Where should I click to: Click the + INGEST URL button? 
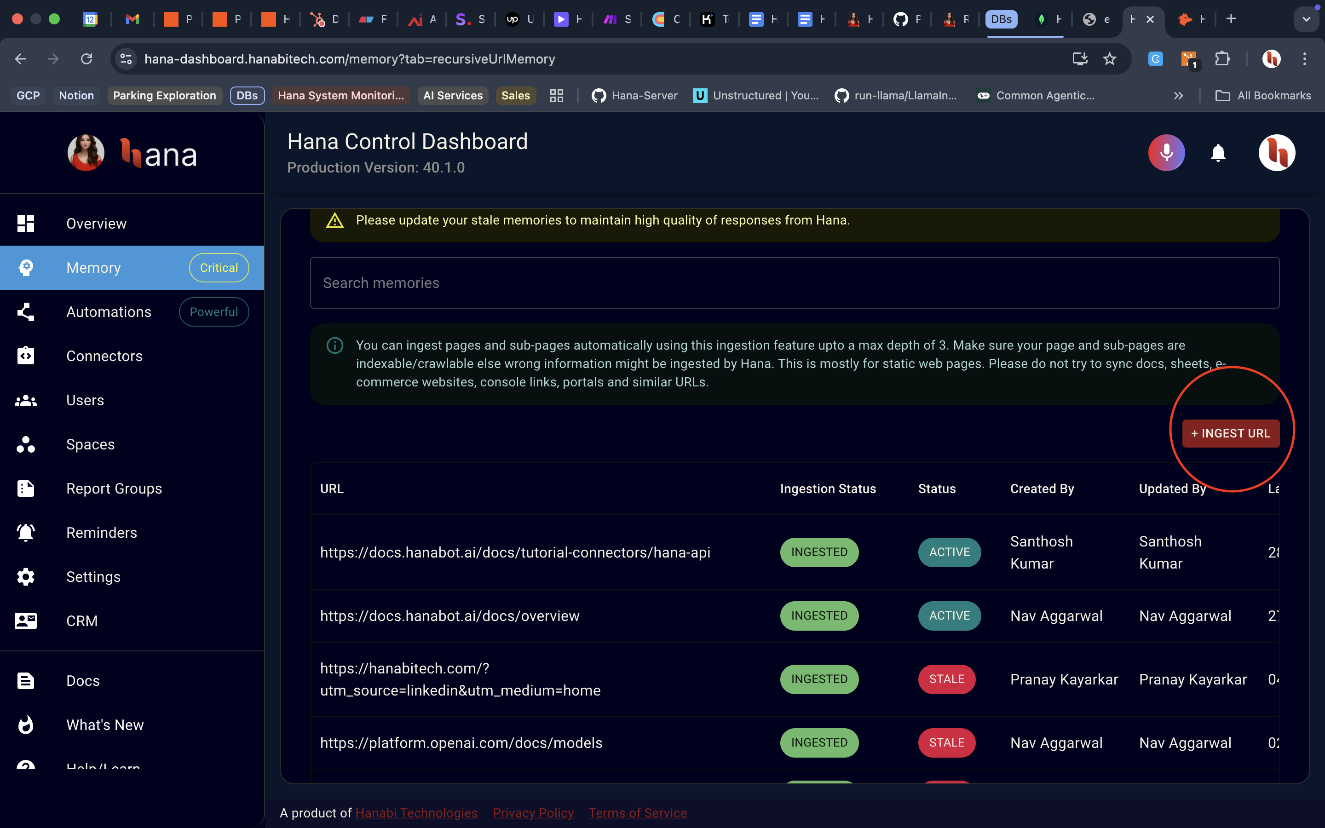click(1230, 433)
